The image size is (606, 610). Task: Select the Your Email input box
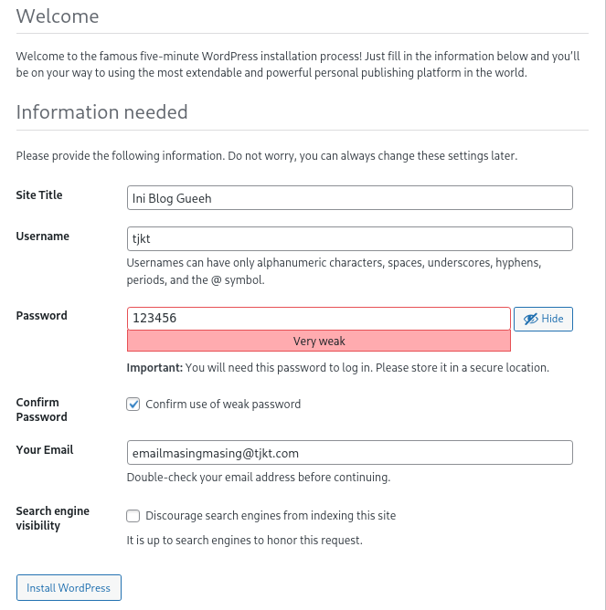click(x=349, y=452)
